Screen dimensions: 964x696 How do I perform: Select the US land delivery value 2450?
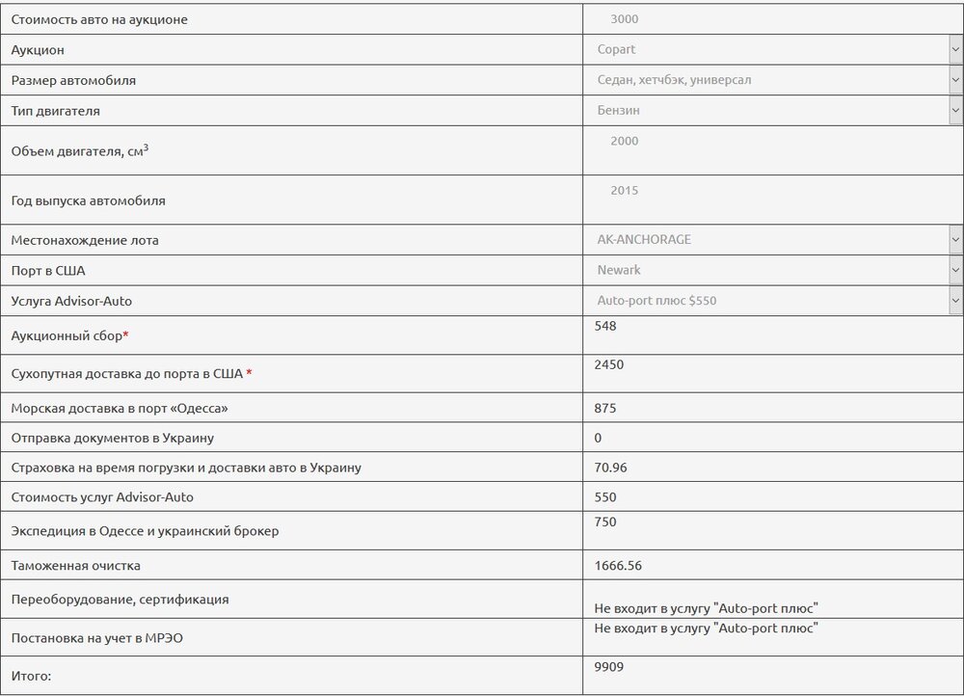pos(609,364)
